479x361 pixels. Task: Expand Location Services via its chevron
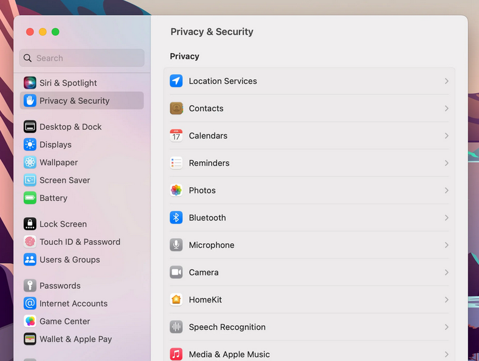pos(447,81)
